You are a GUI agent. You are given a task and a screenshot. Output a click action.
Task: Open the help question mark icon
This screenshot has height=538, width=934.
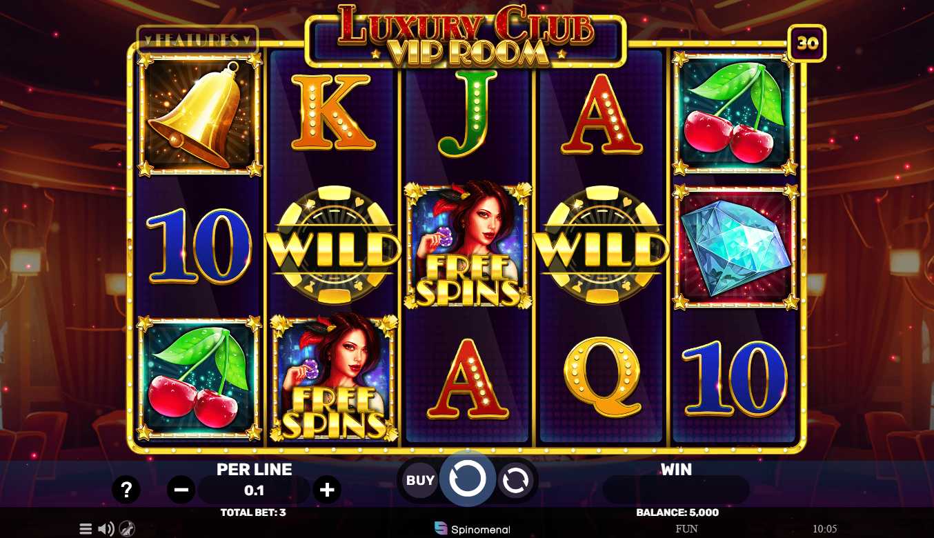click(126, 490)
